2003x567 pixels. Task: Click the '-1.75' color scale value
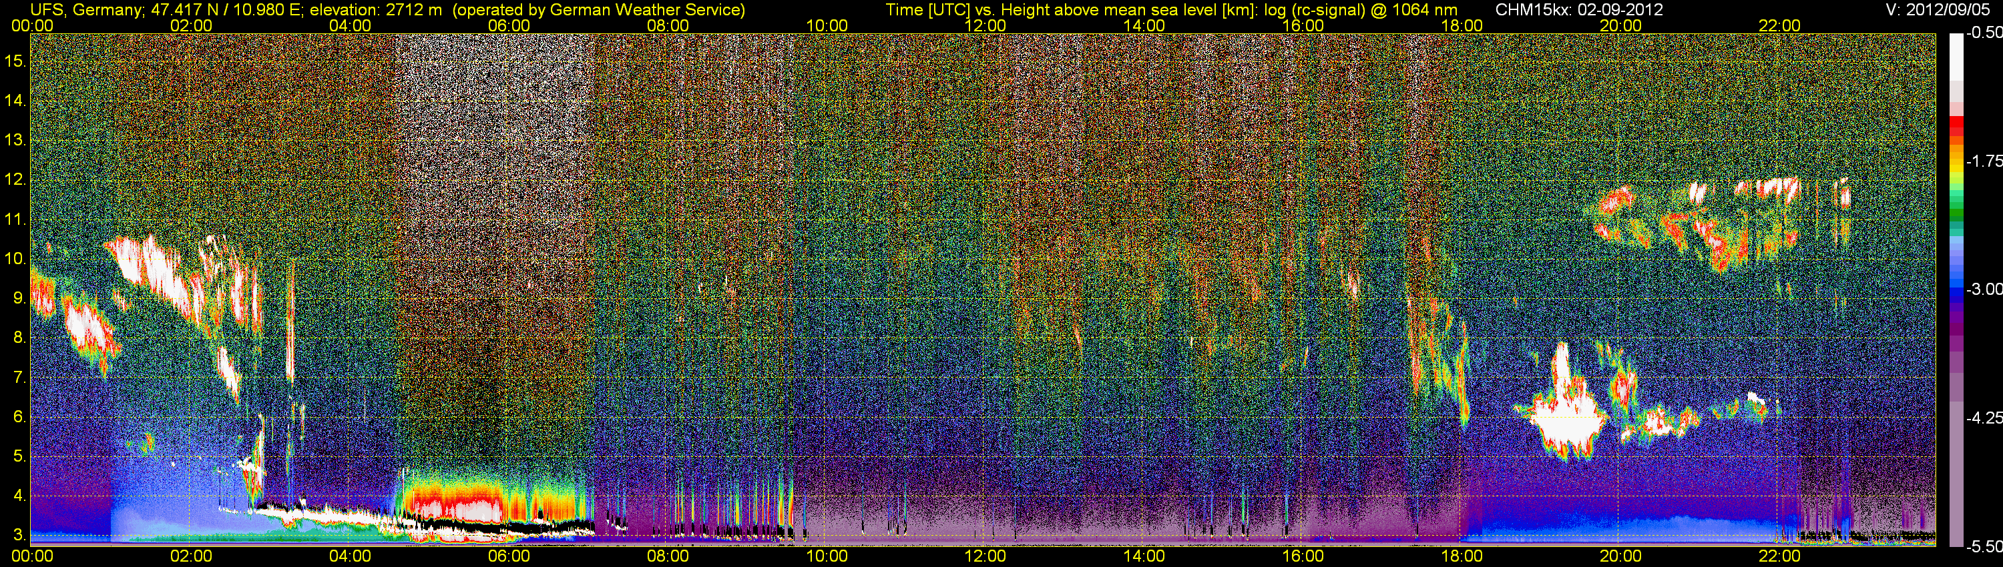[x=1984, y=161]
